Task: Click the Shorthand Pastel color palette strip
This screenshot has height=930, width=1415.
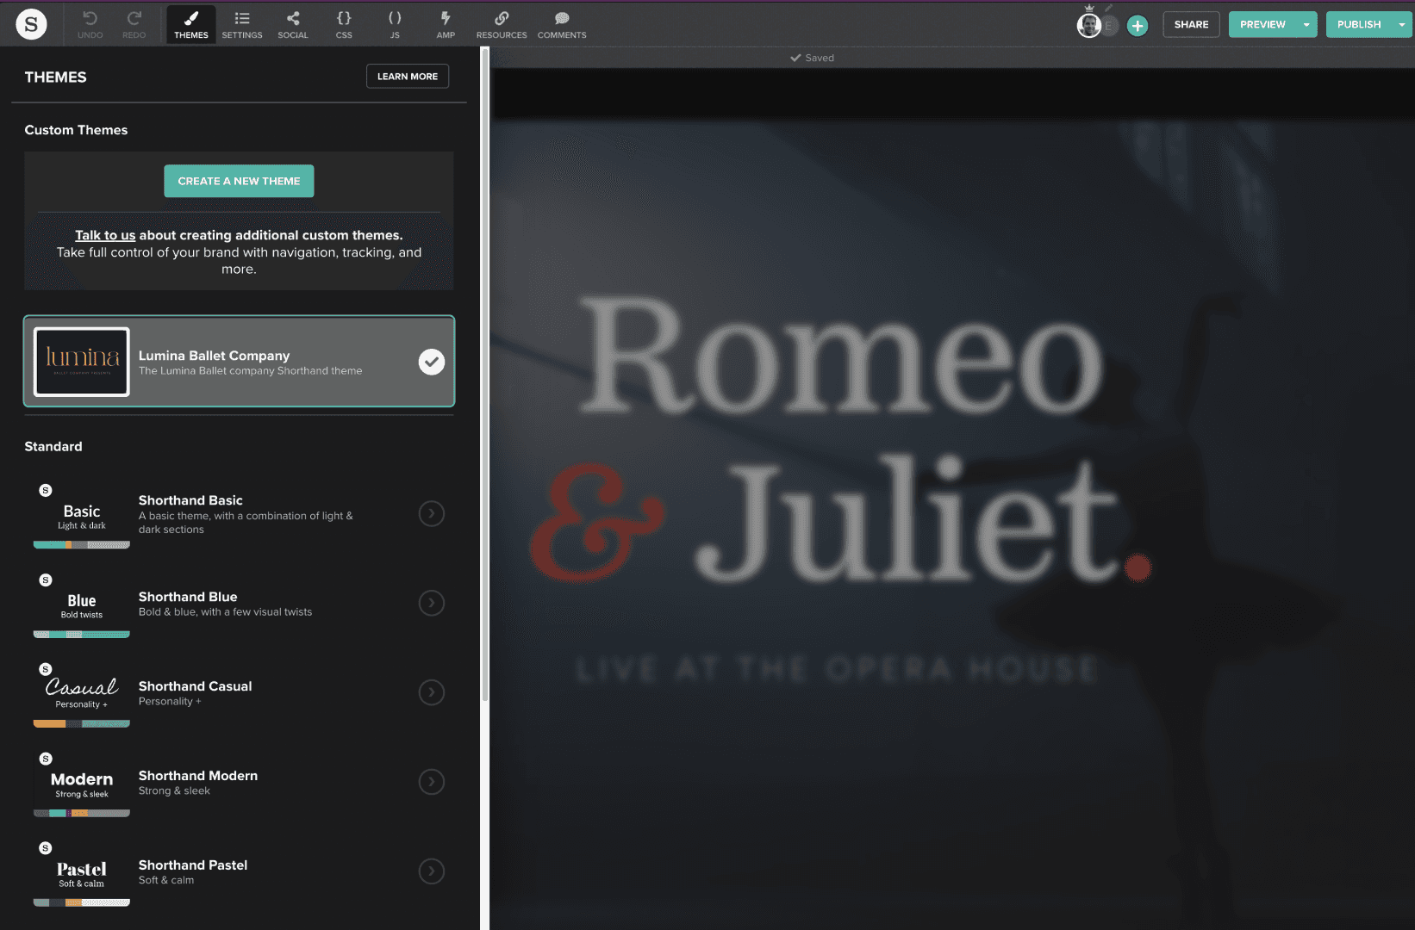Action: click(x=82, y=902)
